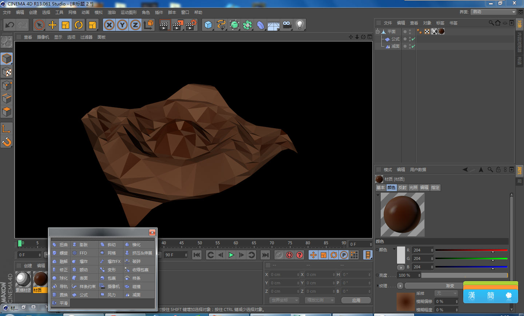Image resolution: width=524 pixels, height=316 pixels.
Task: Render the current view with first clapperboard
Action: point(164,25)
